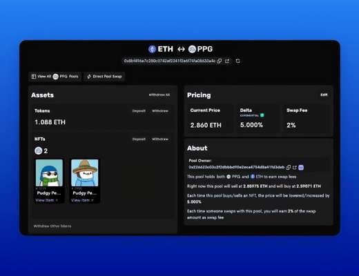Click the Current Price label
Screen dimensions: 359x276
pos(205,110)
